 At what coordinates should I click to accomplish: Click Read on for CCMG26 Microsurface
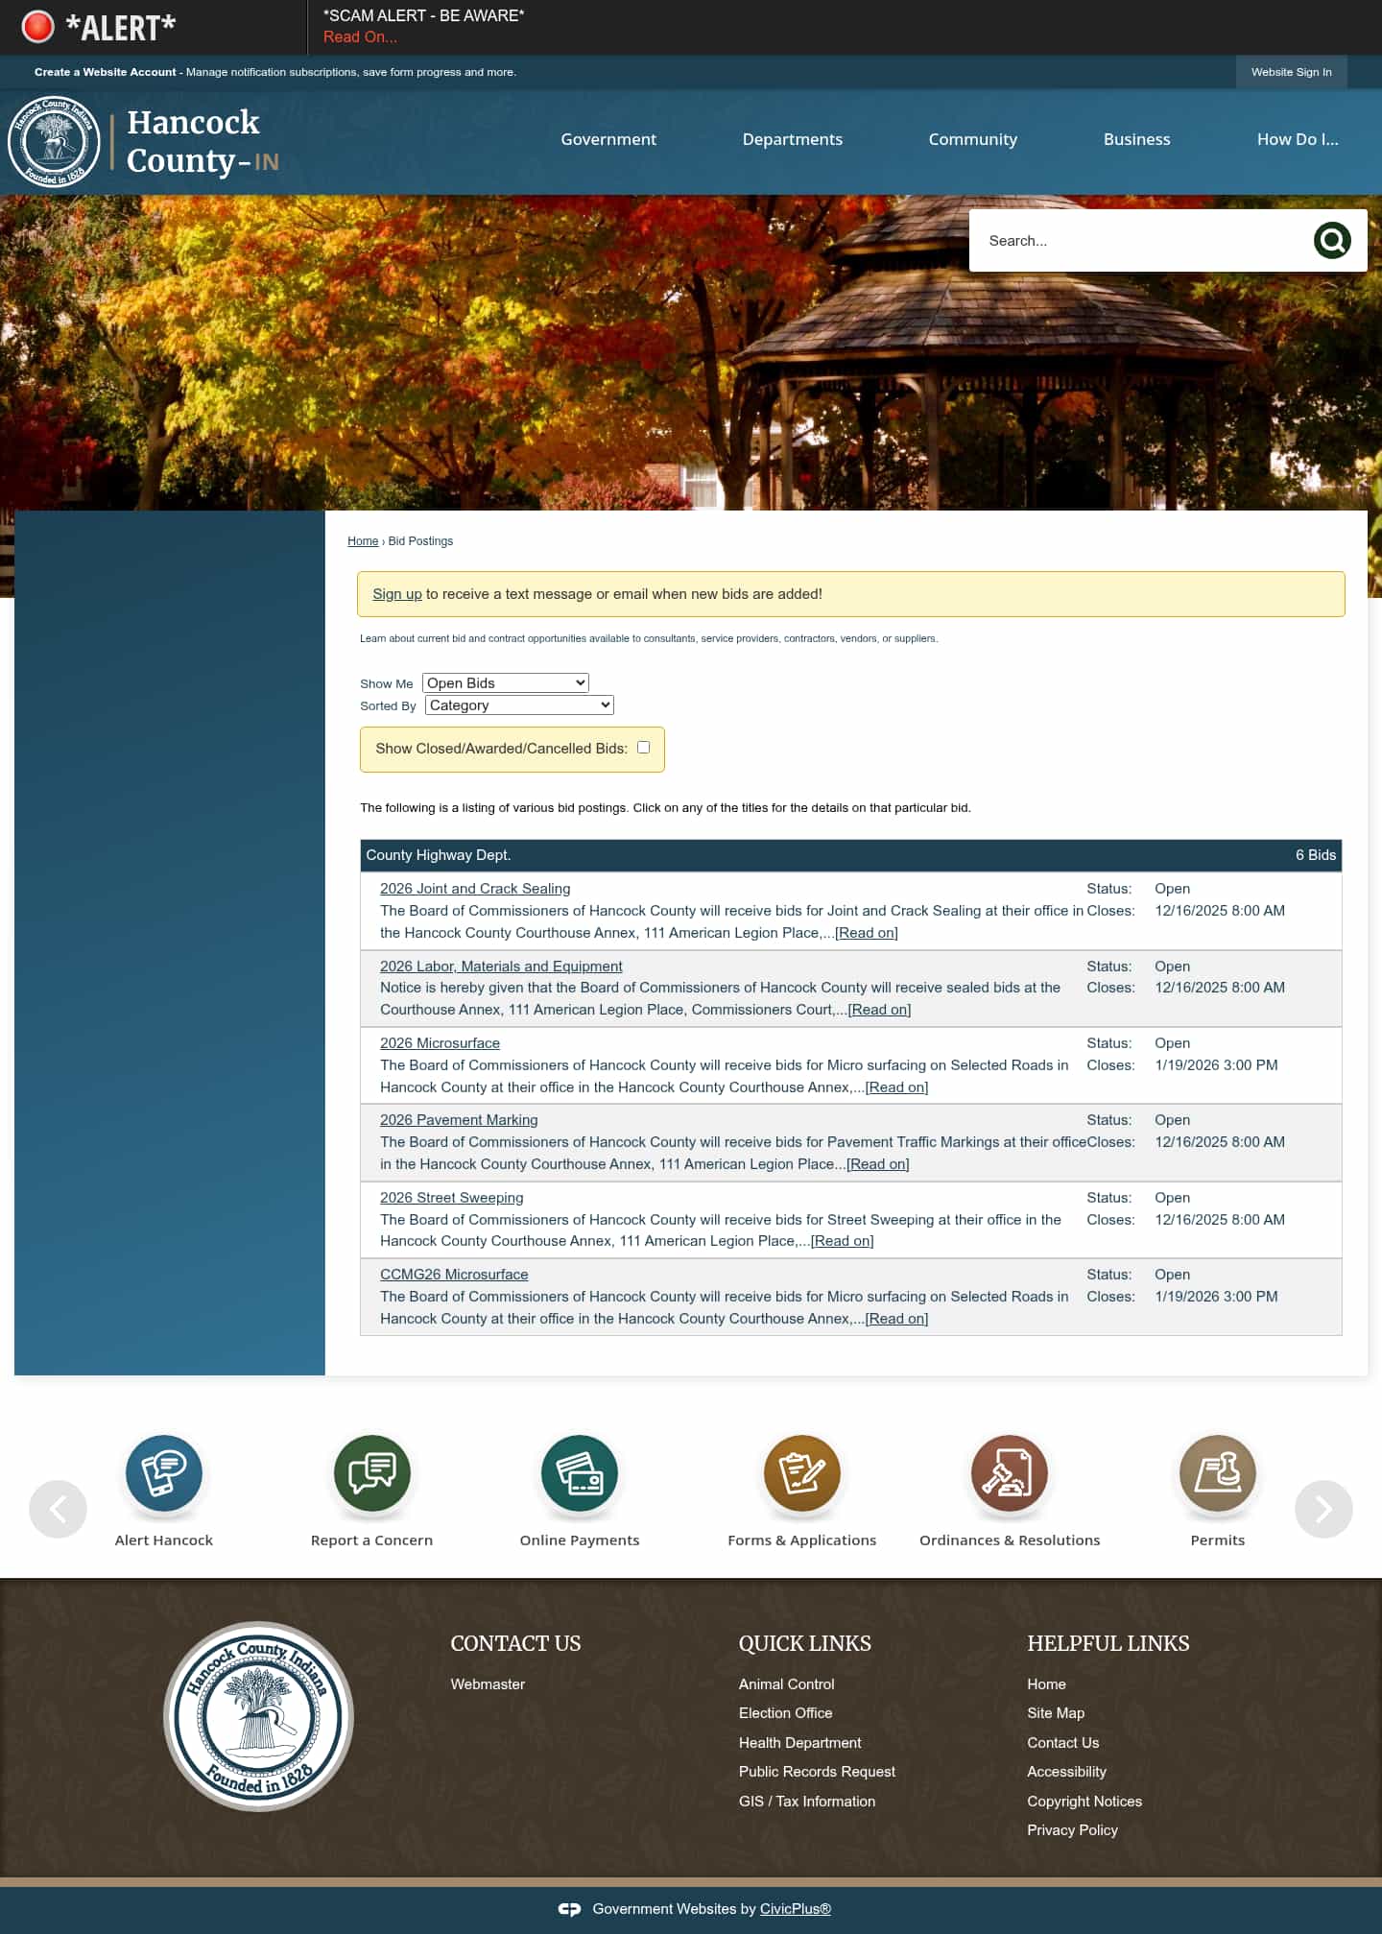point(896,1319)
